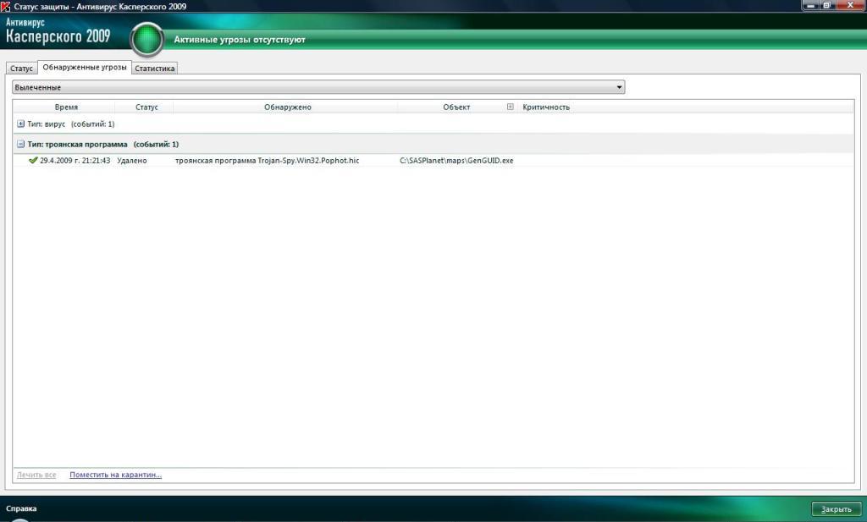Maximize the Kaspersky window
Image resolution: width=867 pixels, height=522 pixels.
point(827,5)
